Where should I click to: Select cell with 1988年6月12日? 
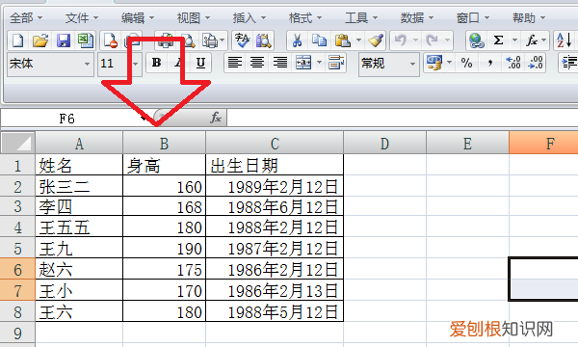275,206
